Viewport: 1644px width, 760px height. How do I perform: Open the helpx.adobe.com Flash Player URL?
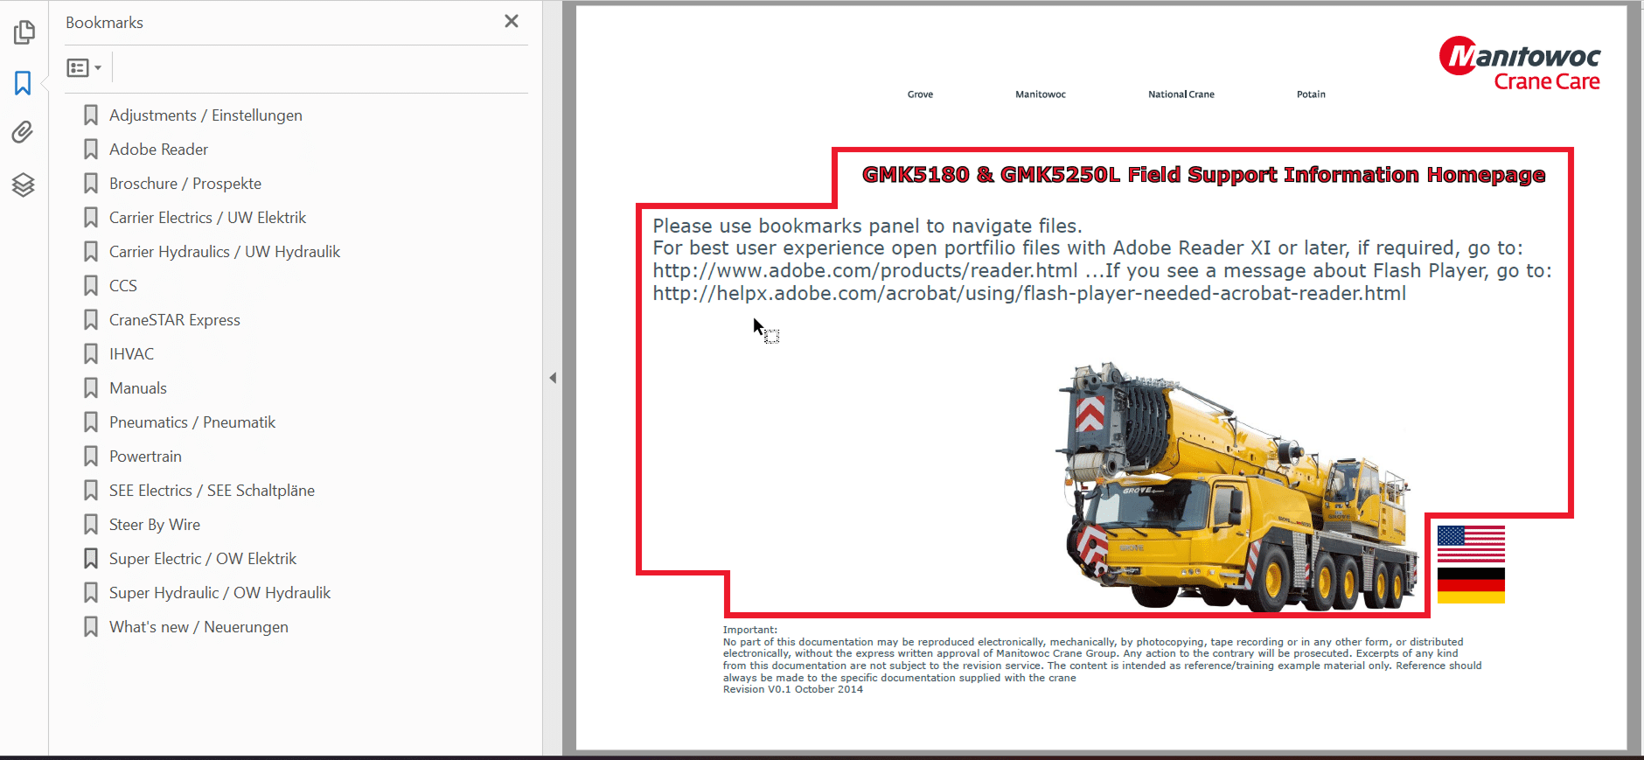pos(1029,294)
